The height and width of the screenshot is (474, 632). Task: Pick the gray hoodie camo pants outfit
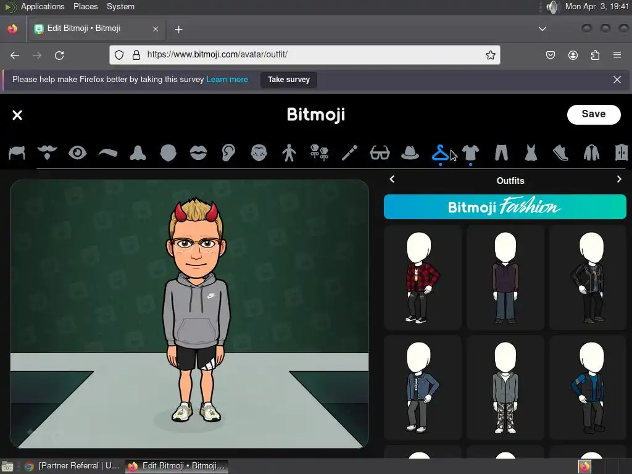coord(505,388)
